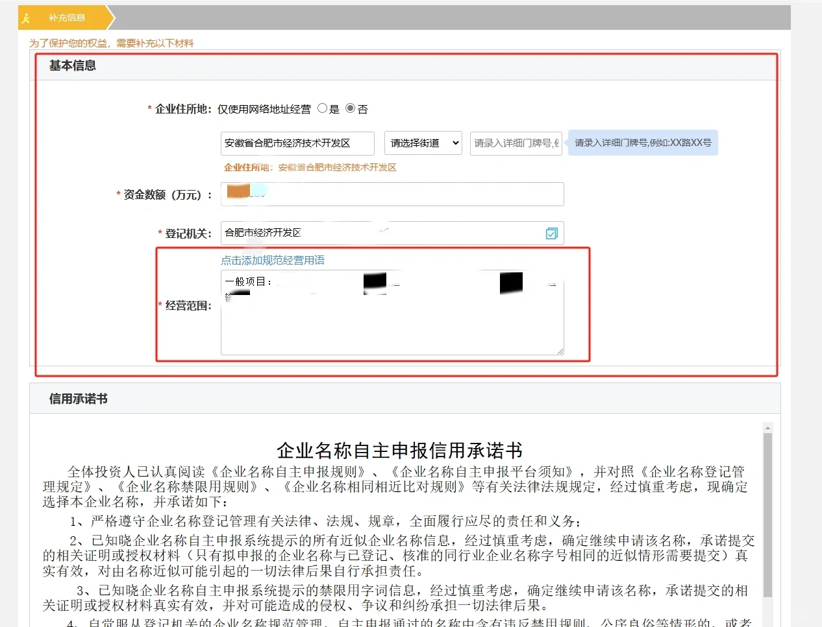Click the 信用承诺书 section heading
The width and height of the screenshot is (822, 627).
coord(79,399)
